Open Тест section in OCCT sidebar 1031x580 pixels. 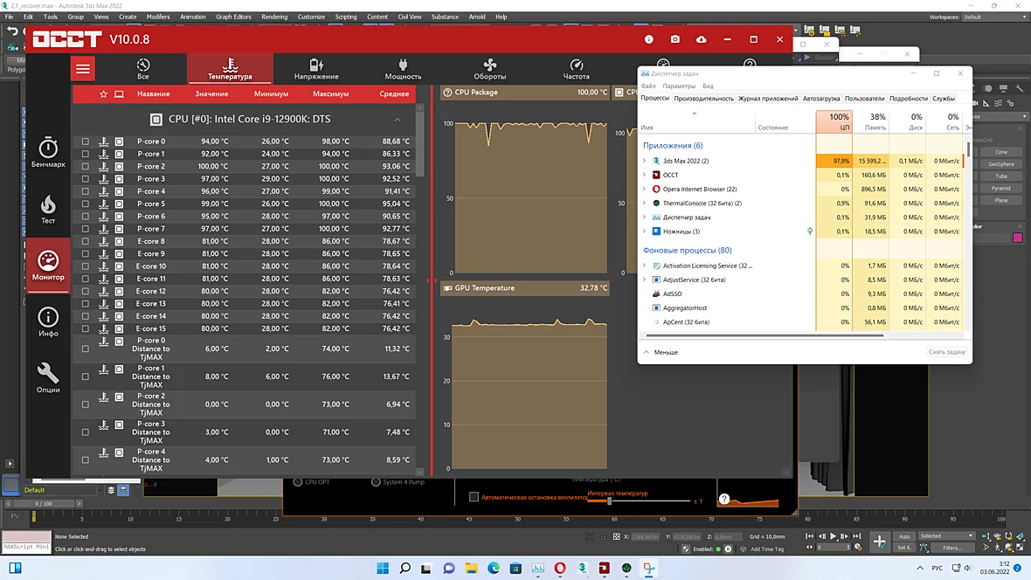(48, 209)
